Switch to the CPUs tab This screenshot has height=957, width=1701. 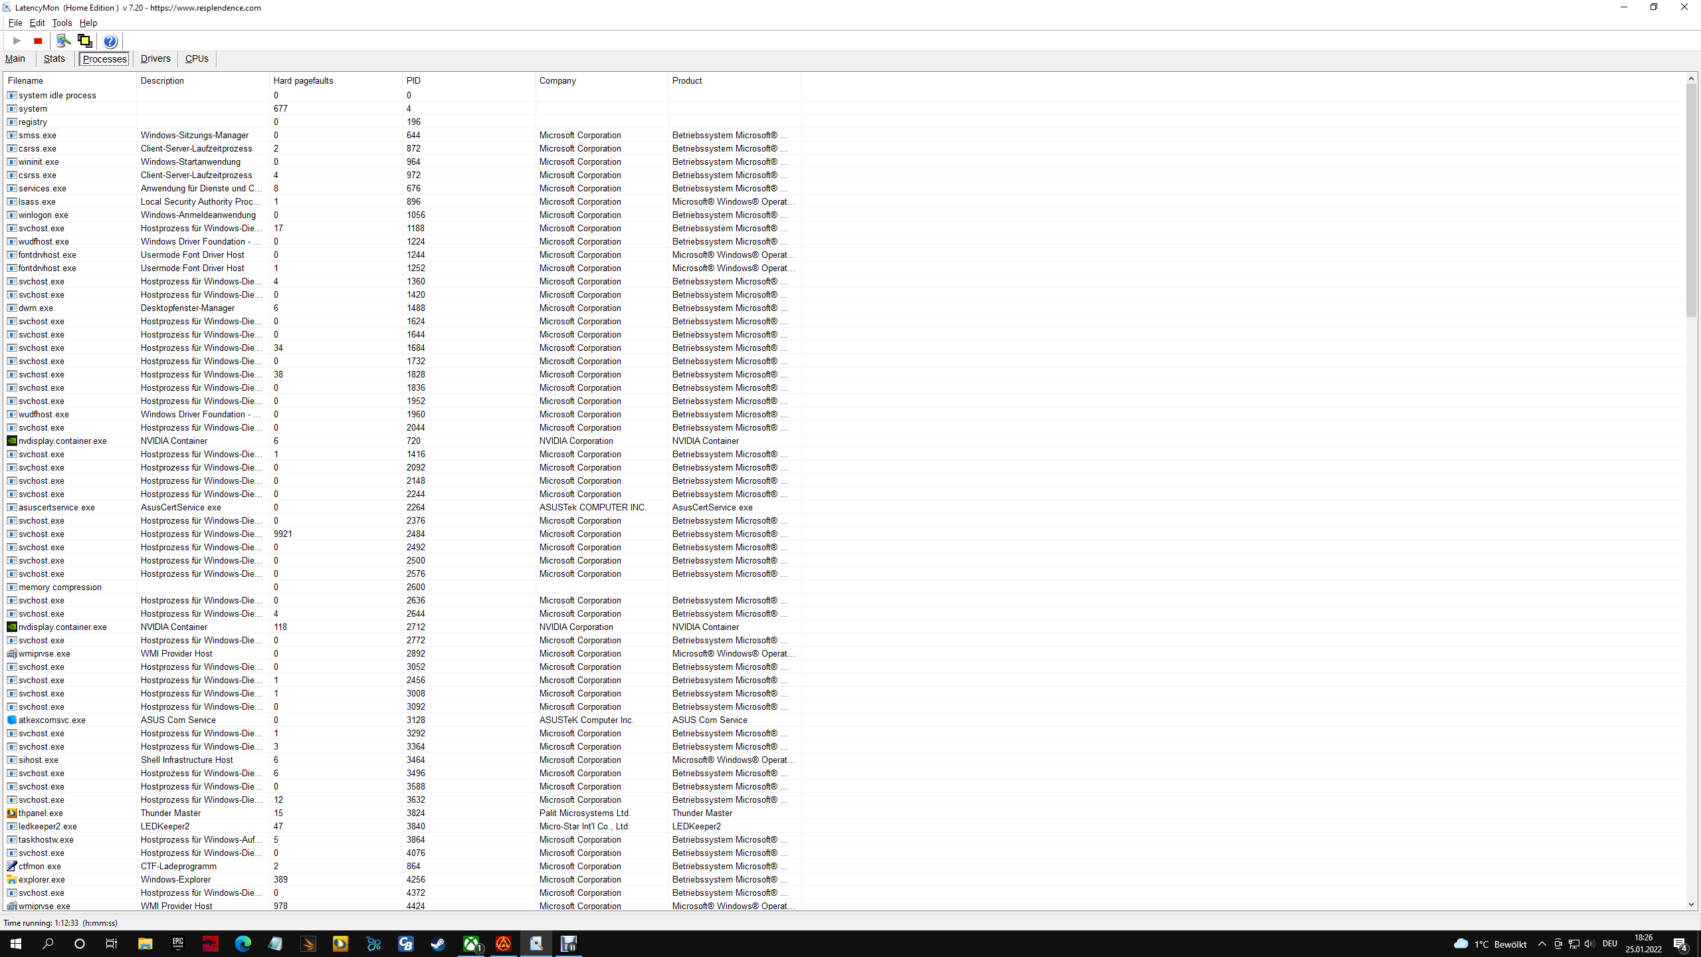(x=197, y=58)
